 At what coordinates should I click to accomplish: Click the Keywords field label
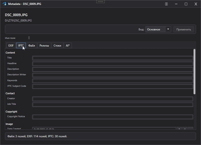[x=12, y=81]
